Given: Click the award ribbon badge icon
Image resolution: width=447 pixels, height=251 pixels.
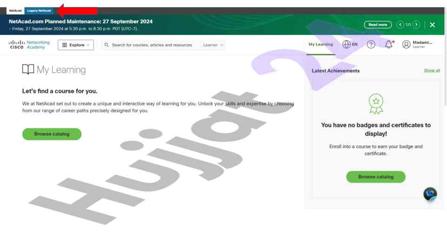Looking at the screenshot, I should 376,104.
